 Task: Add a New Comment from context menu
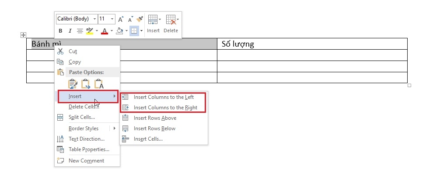coord(87,161)
